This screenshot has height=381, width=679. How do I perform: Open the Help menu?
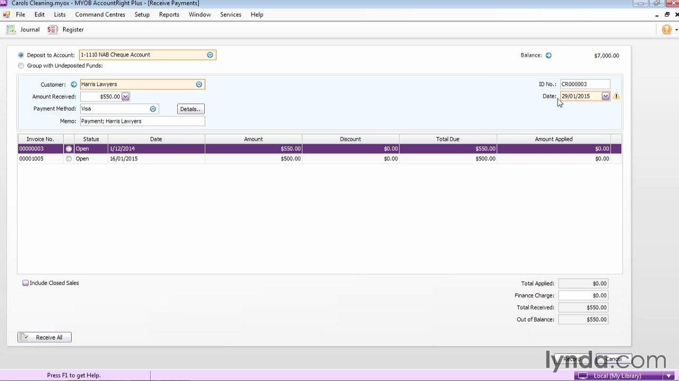click(x=257, y=15)
